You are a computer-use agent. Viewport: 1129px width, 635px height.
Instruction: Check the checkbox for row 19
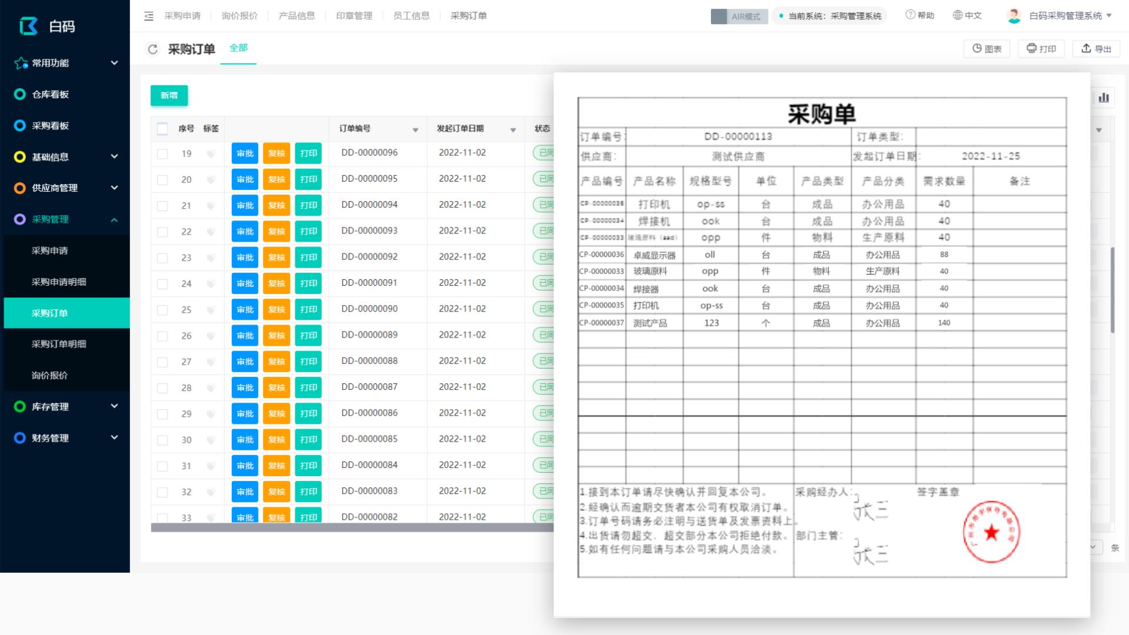point(162,153)
